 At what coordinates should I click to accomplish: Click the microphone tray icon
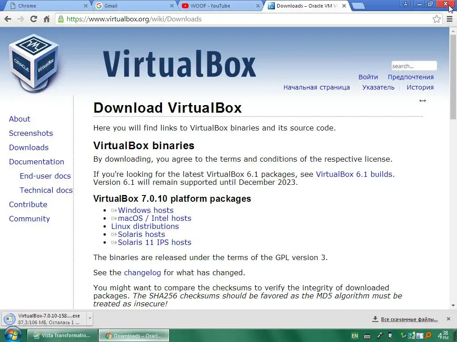pyautogui.click(x=380, y=336)
